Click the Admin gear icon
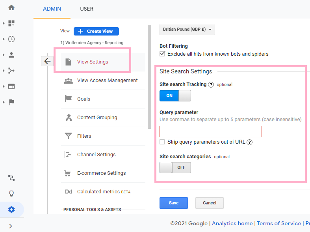This screenshot has height=232, width=310. pos(11,210)
